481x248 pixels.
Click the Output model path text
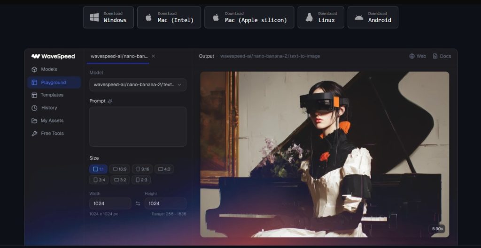(270, 56)
